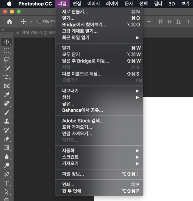The image size is (193, 201).
Task: Open the 문자 menu
Action: [129, 4]
